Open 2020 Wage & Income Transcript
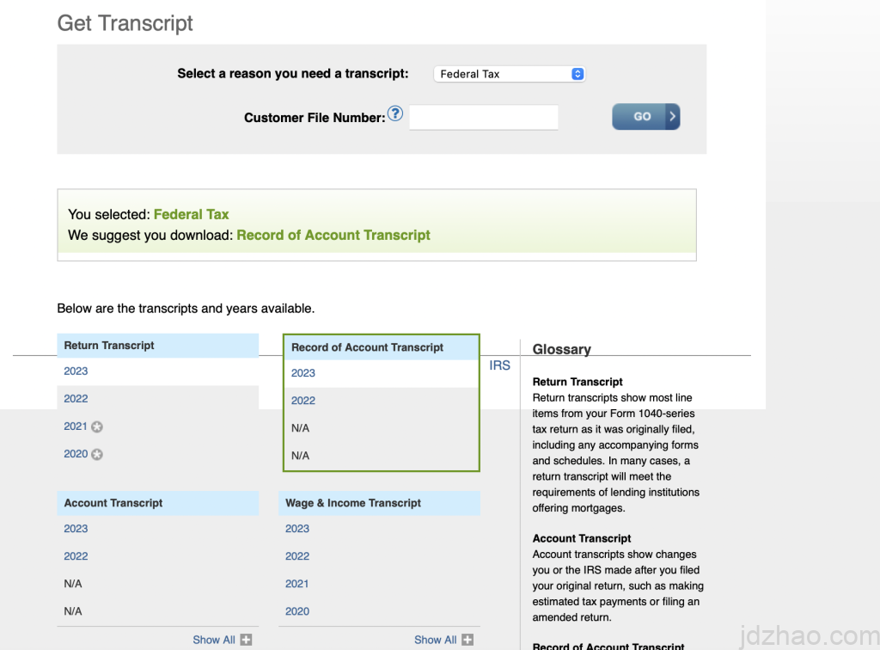This screenshot has height=650, width=880. coord(297,611)
